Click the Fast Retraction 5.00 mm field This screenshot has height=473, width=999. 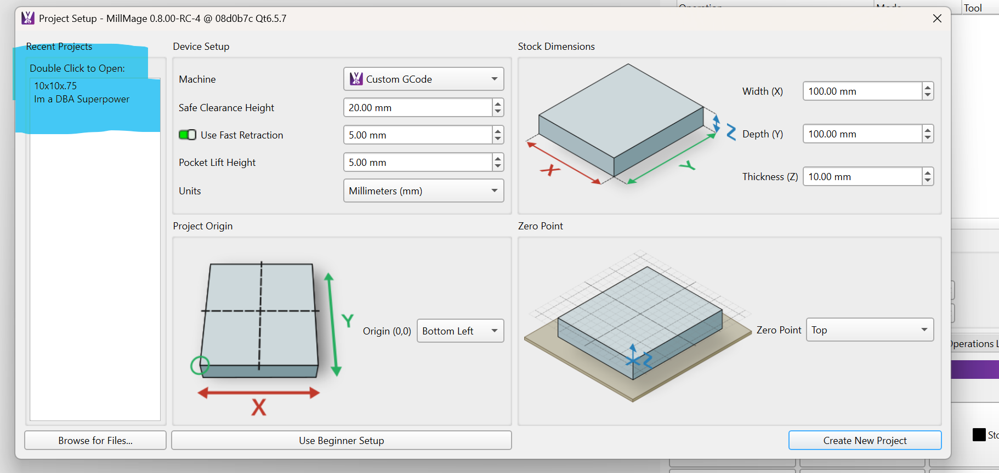[418, 135]
